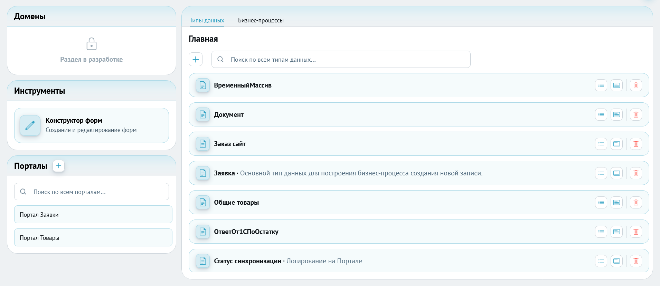Screen dimensions: 660x286
Task: Click the Главная heading
Action: click(203, 39)
